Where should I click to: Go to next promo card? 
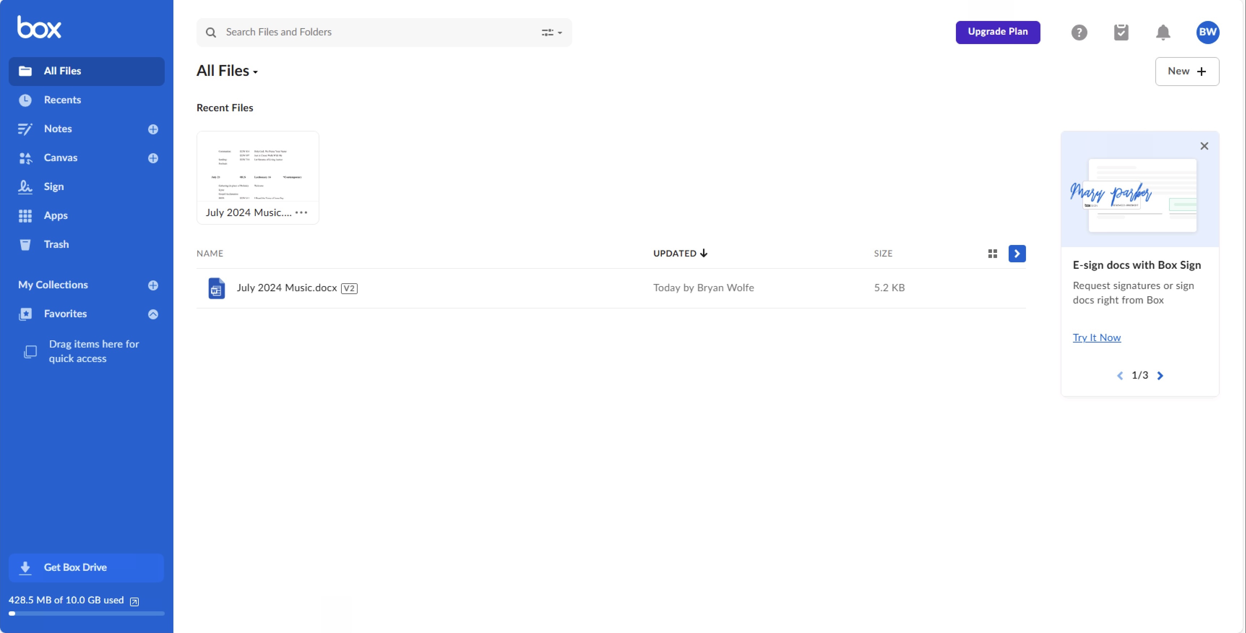pos(1160,376)
